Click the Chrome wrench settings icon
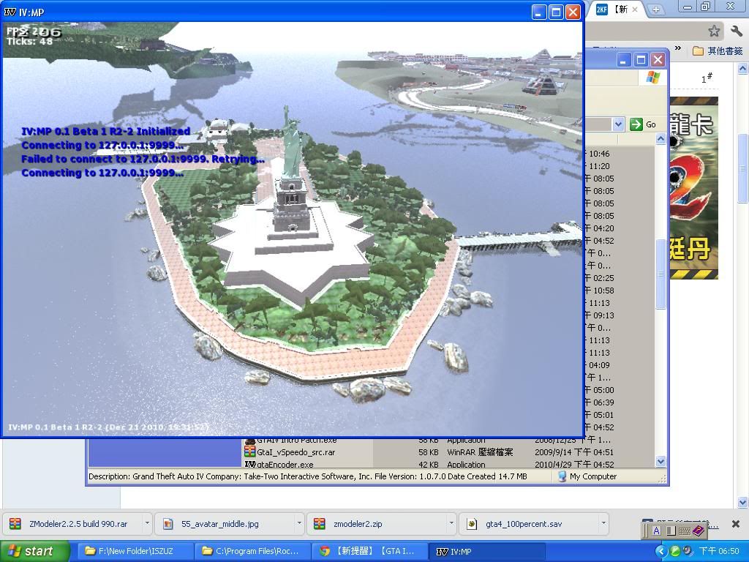Viewport: 749px width, 562px height. 736,31
